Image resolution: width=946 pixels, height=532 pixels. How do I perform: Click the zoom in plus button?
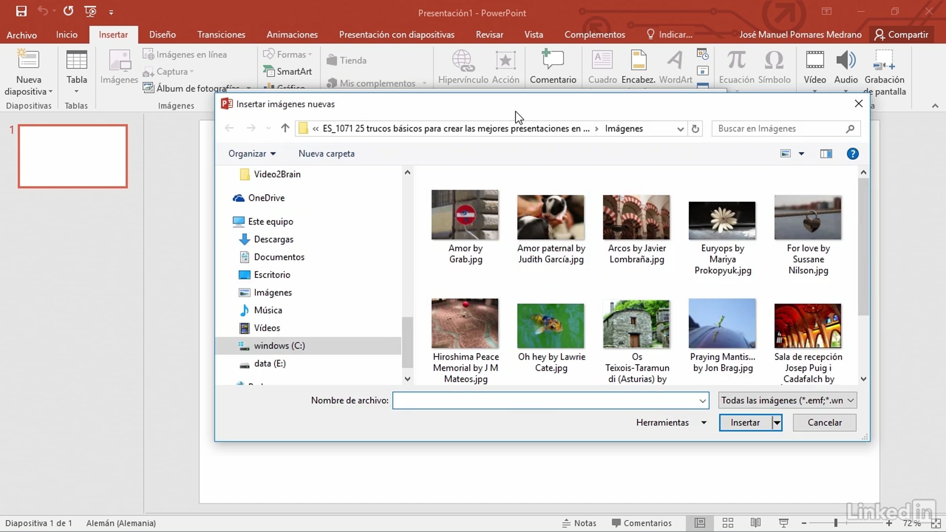(889, 523)
